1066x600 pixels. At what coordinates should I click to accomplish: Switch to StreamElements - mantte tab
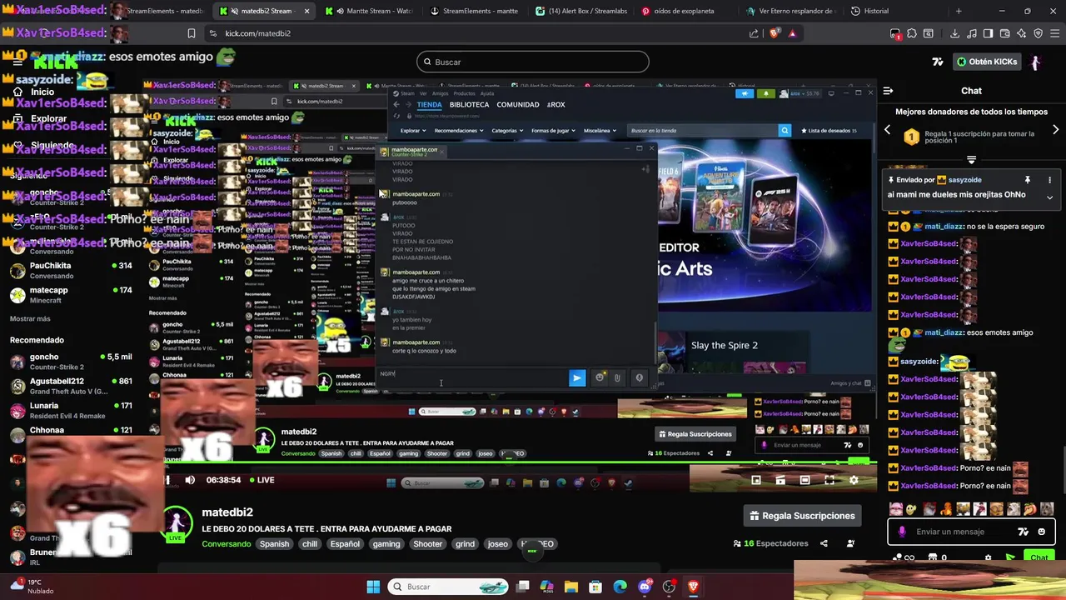click(x=476, y=11)
